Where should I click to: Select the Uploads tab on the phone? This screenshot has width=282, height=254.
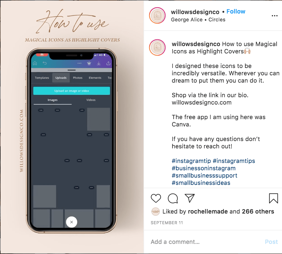pos(61,78)
